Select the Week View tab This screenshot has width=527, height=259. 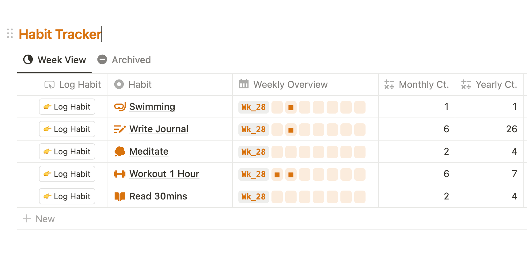(61, 60)
